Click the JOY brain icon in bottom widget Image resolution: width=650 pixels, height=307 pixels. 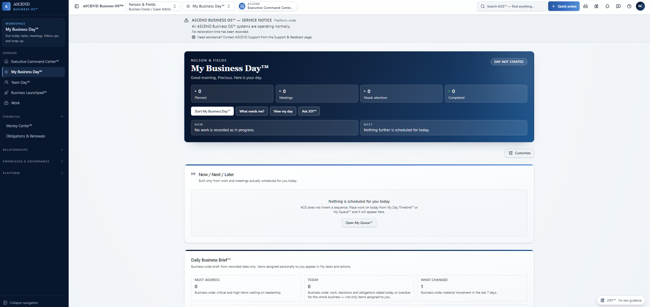(602, 300)
